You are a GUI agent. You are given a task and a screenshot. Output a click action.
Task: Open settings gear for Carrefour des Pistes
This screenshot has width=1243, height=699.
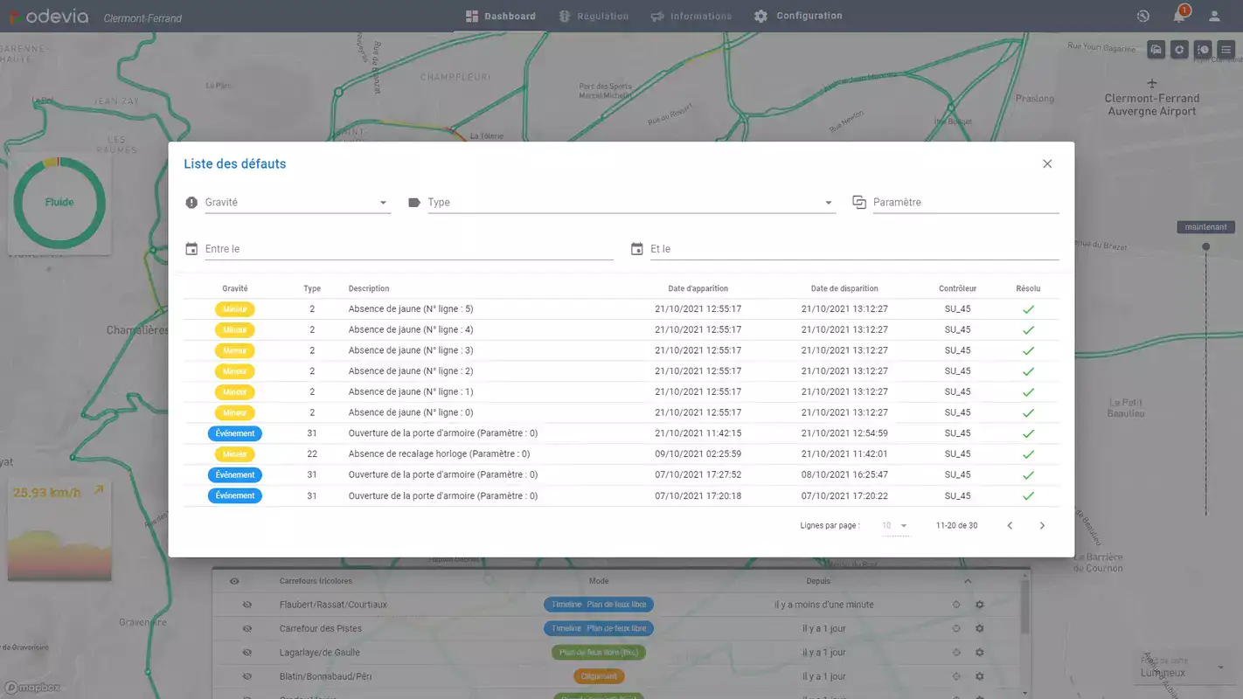[980, 629]
